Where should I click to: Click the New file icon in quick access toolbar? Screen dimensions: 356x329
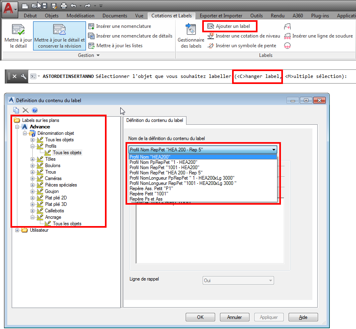(25, 6)
